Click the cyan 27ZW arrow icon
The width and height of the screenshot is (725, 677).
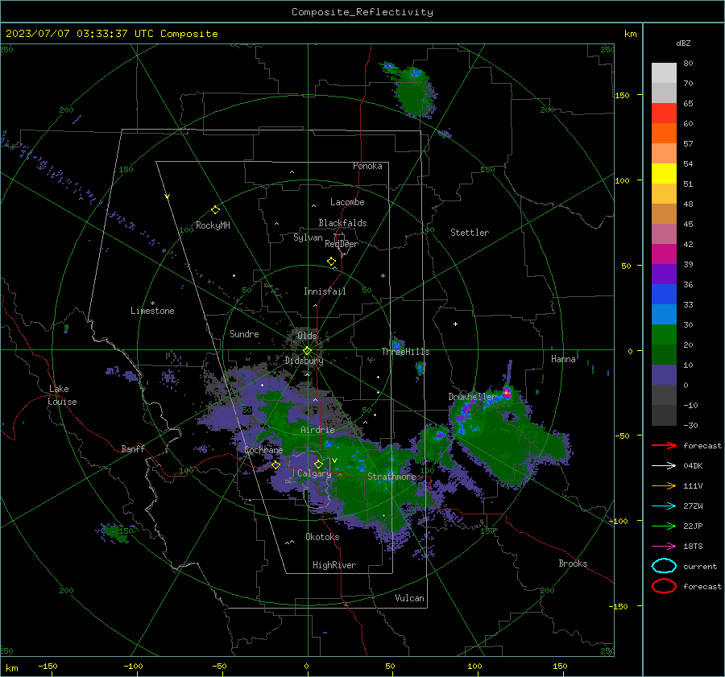tap(664, 506)
